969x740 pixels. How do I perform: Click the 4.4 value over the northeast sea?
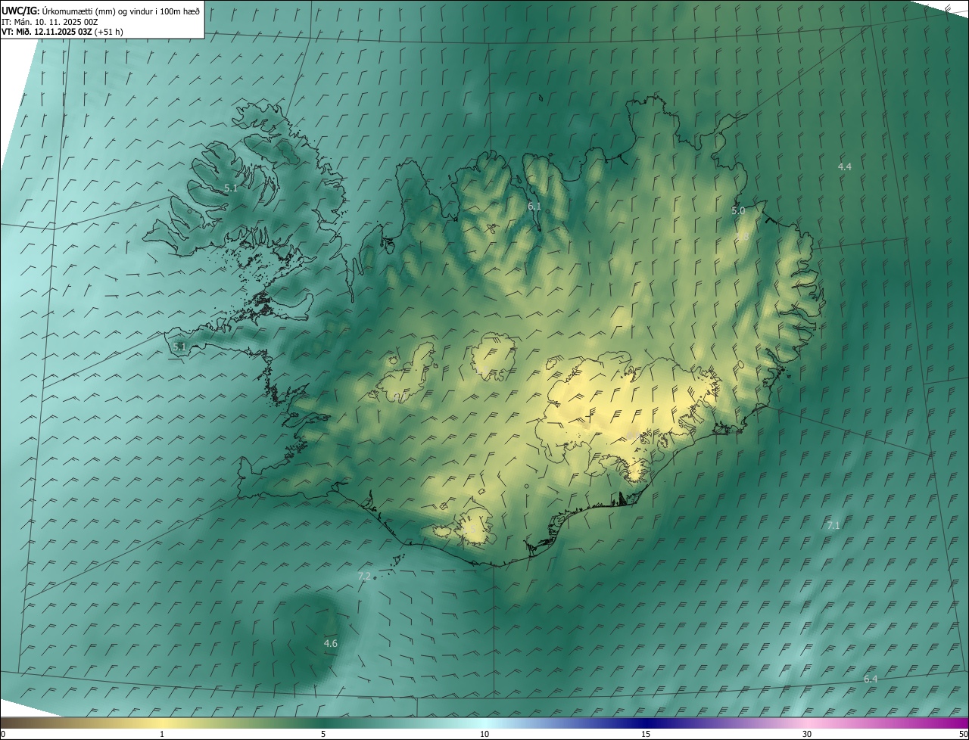click(x=845, y=166)
